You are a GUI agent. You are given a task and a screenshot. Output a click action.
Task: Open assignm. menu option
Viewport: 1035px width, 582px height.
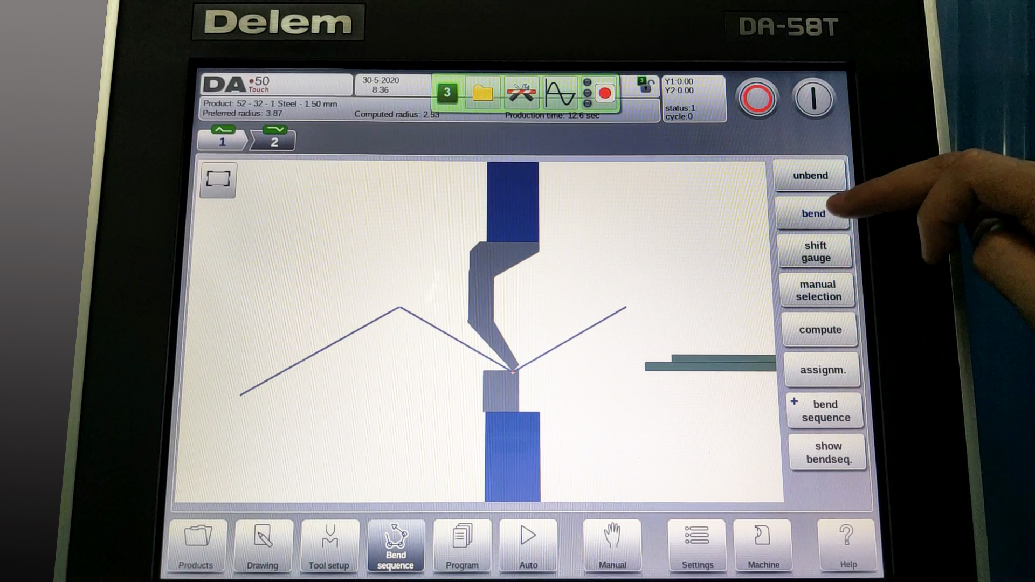click(818, 368)
